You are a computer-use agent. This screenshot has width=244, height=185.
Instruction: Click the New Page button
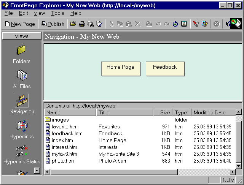point(20,24)
